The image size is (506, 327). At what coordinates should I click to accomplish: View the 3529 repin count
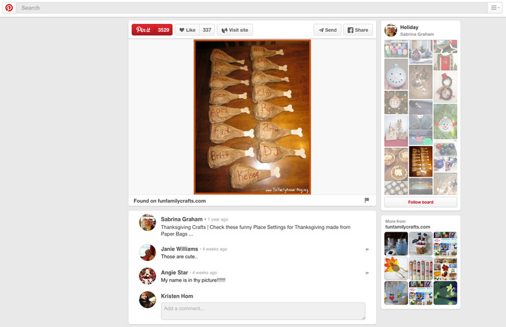163,30
